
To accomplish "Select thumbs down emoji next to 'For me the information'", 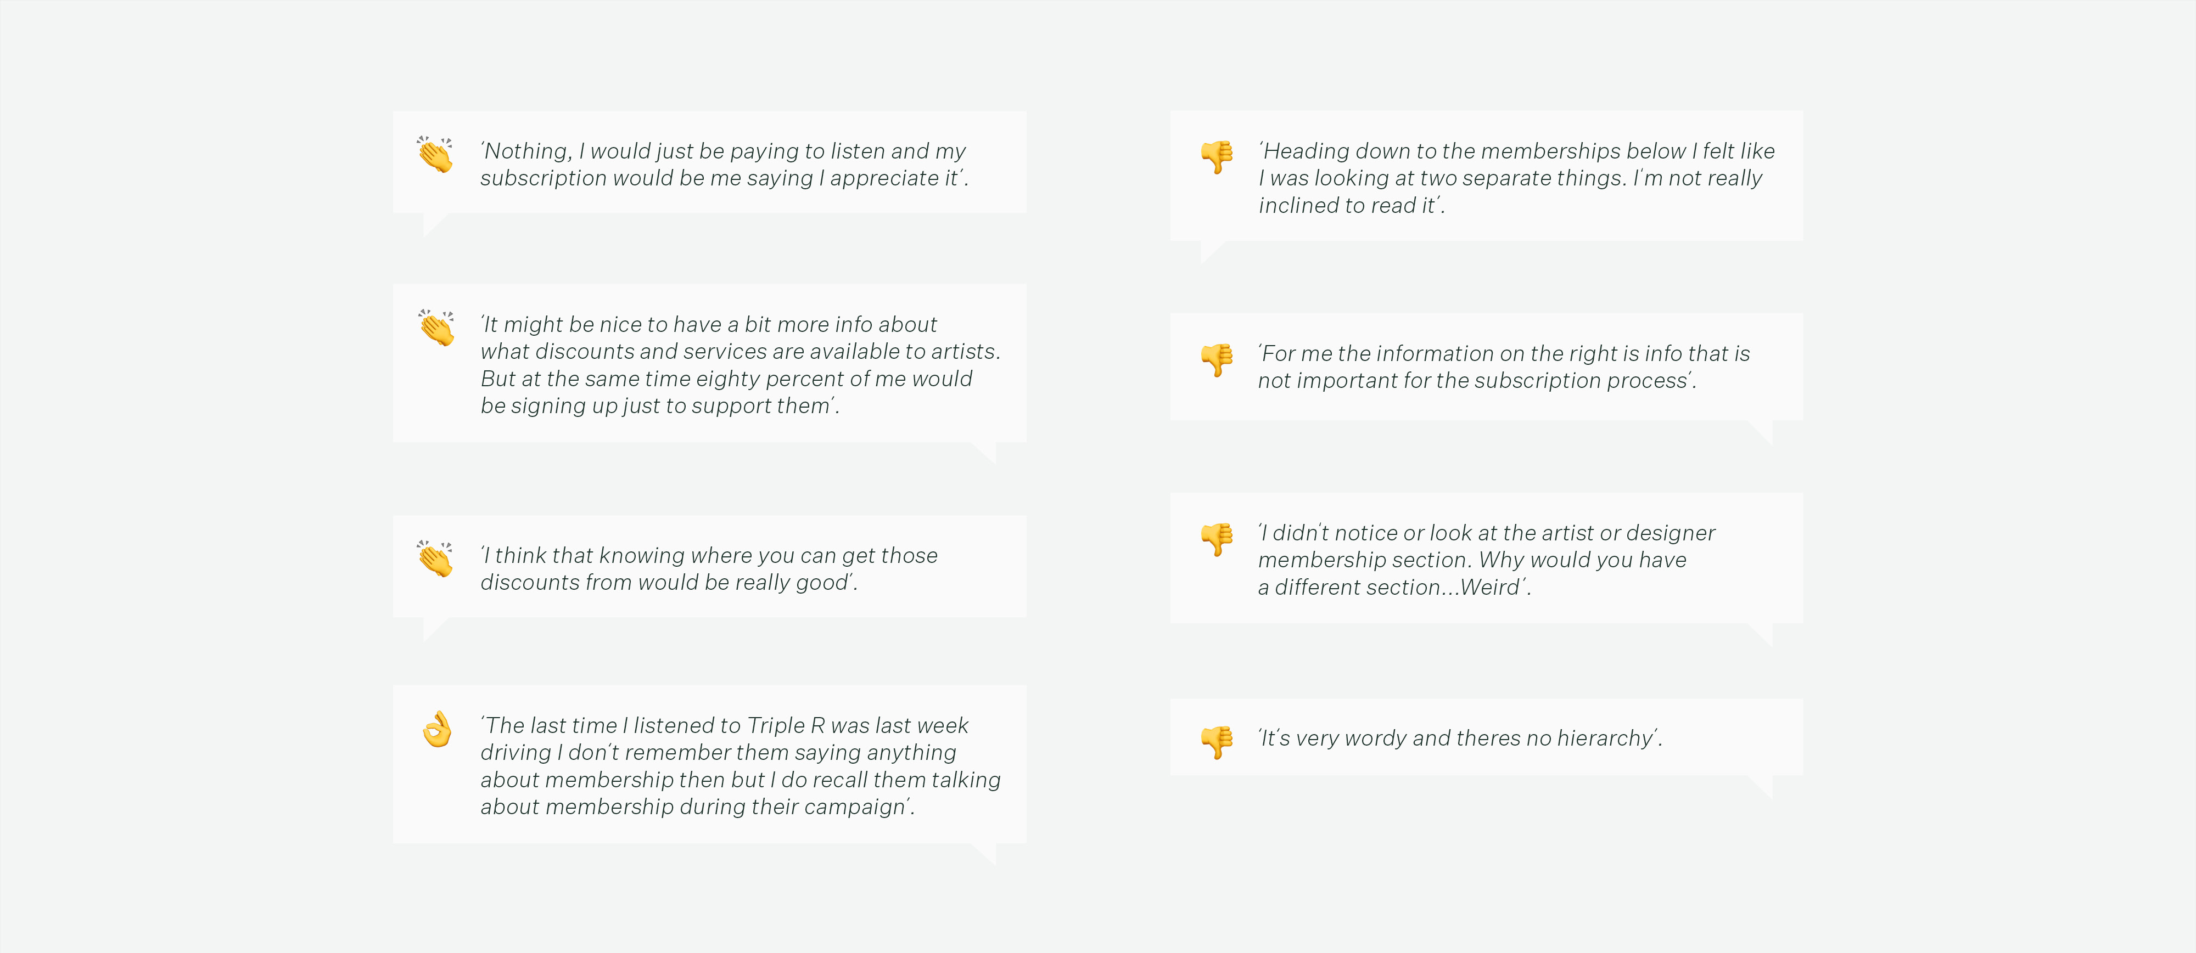I will [x=1217, y=359].
